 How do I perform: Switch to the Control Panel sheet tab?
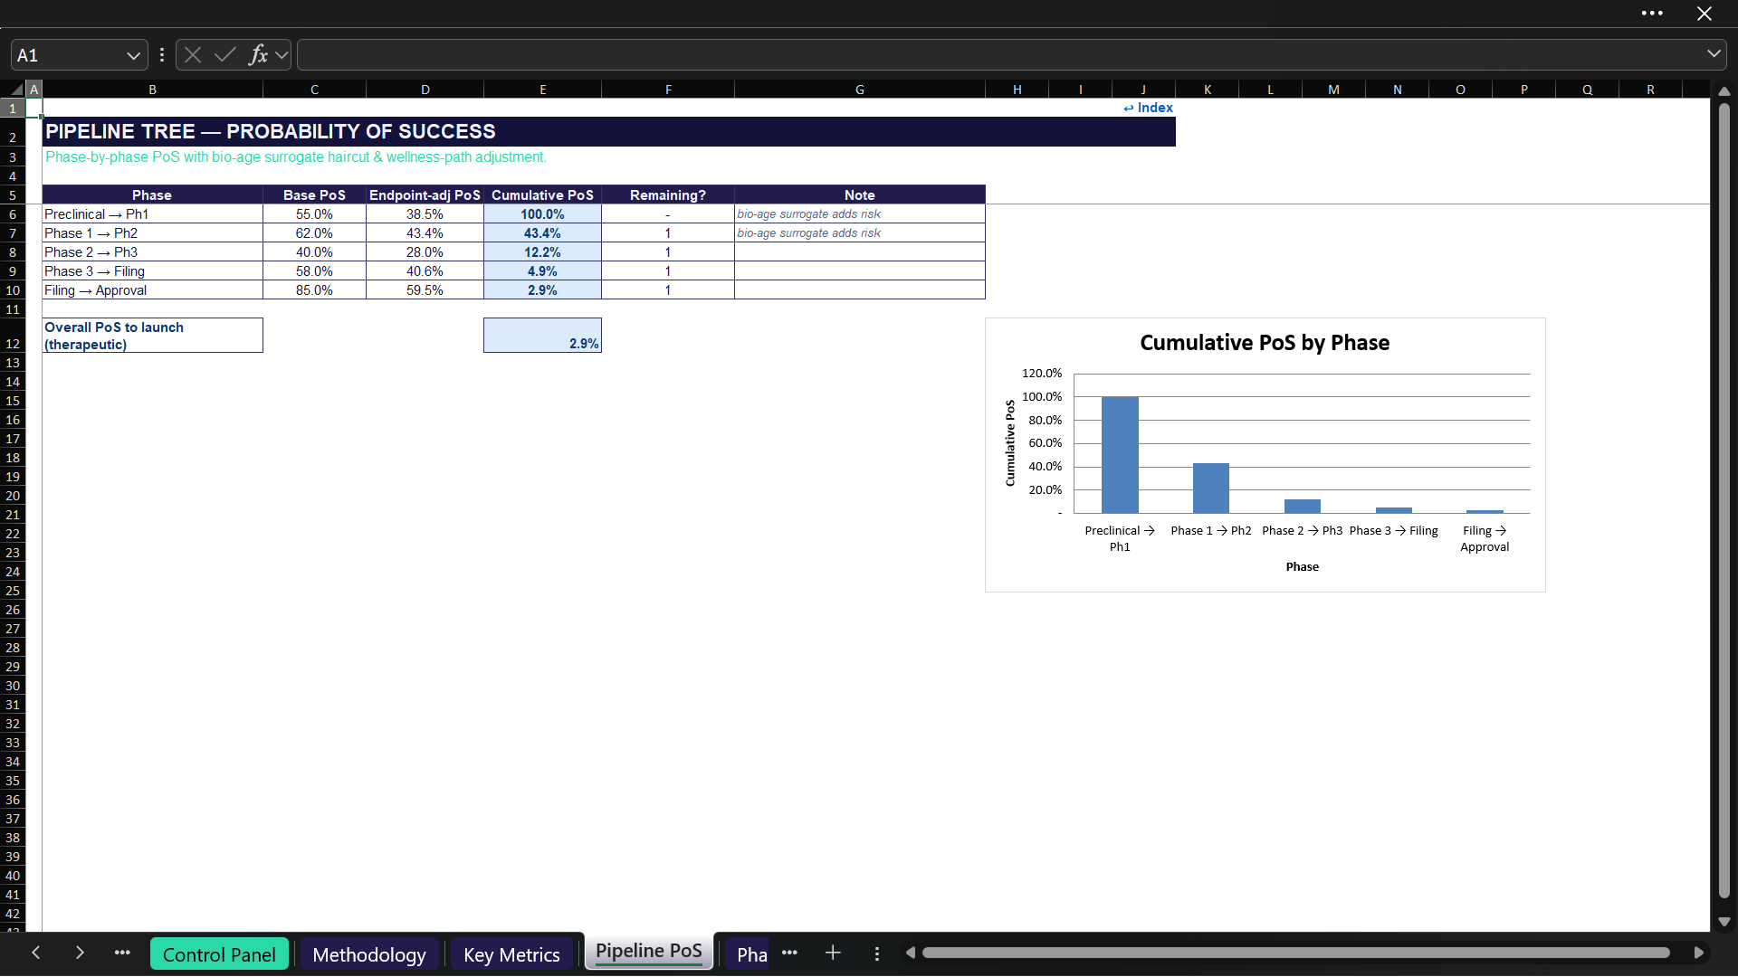219,954
